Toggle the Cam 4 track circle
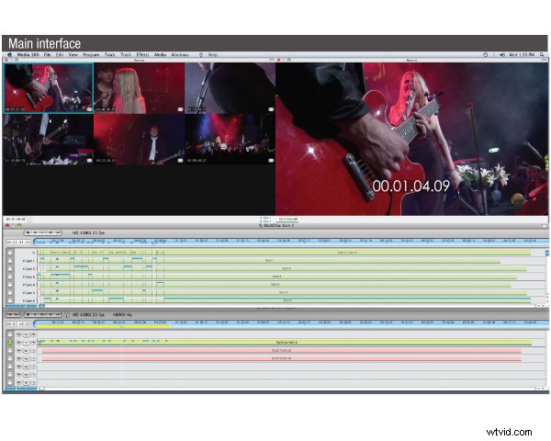The height and width of the screenshot is (441, 551). (x=10, y=285)
